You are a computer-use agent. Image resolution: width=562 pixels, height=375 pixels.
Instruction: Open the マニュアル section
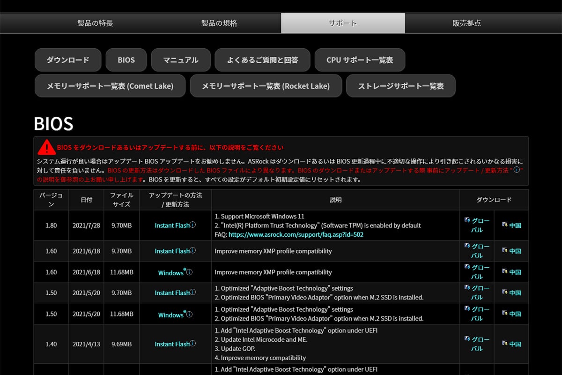(x=181, y=60)
